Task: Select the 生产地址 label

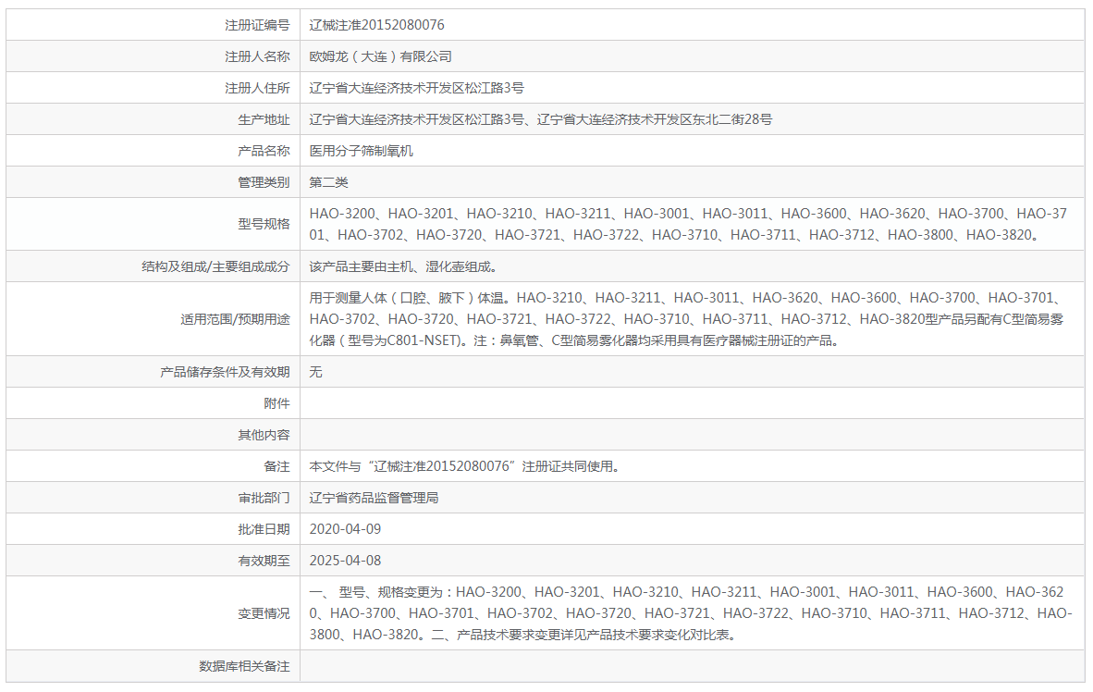Action: [264, 119]
